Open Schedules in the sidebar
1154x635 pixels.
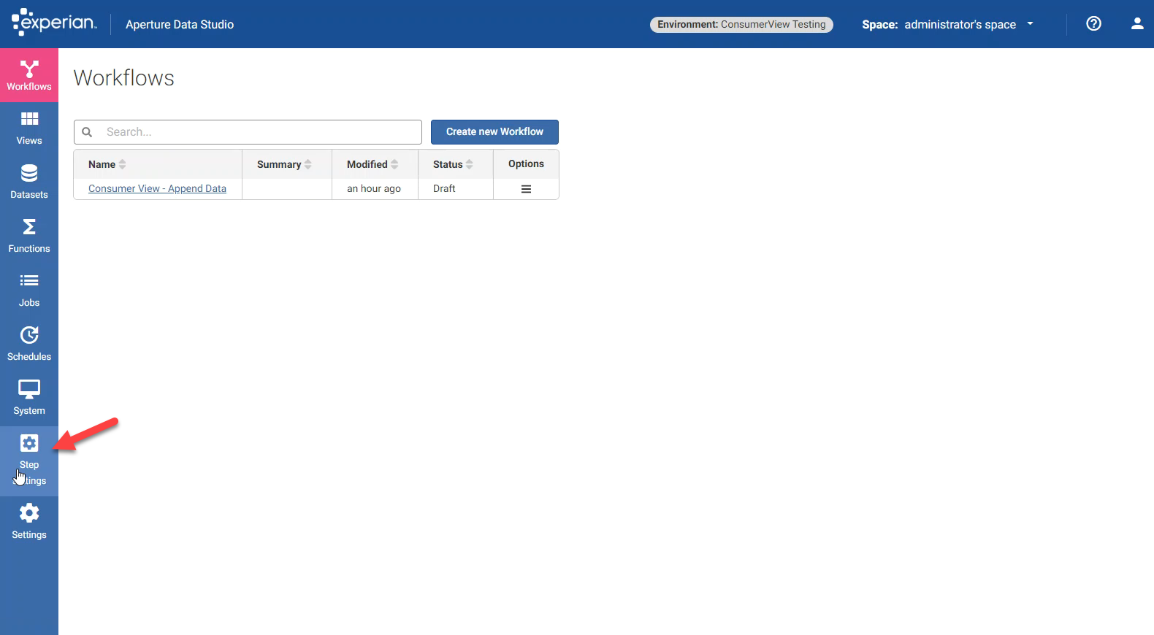tap(29, 345)
